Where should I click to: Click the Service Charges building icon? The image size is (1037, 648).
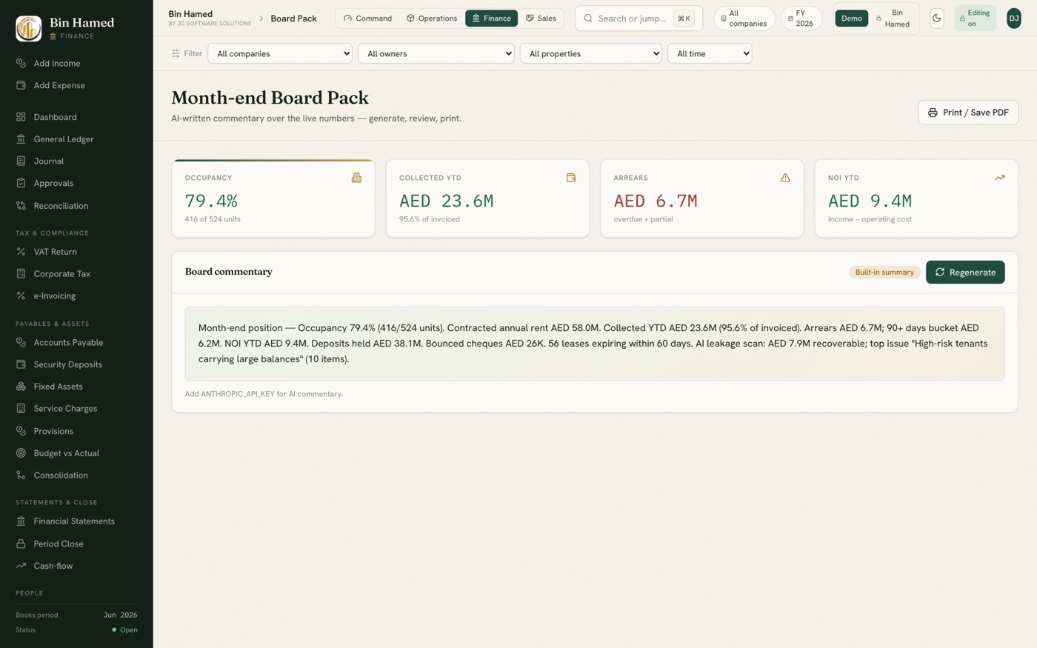(21, 408)
